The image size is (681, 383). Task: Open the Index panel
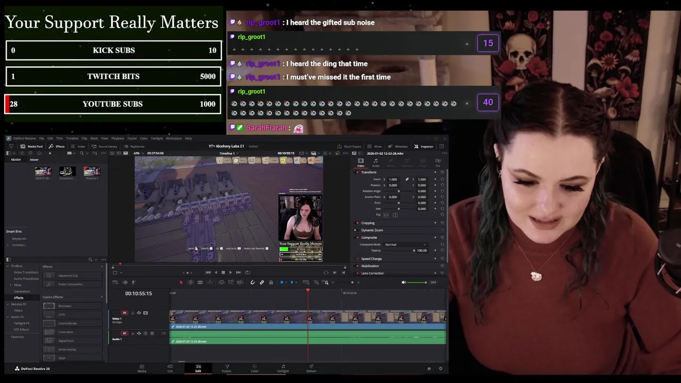[78, 146]
